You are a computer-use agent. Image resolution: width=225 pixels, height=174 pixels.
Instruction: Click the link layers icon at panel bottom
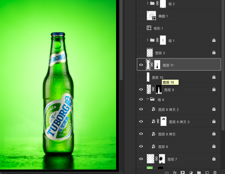tap(166, 173)
